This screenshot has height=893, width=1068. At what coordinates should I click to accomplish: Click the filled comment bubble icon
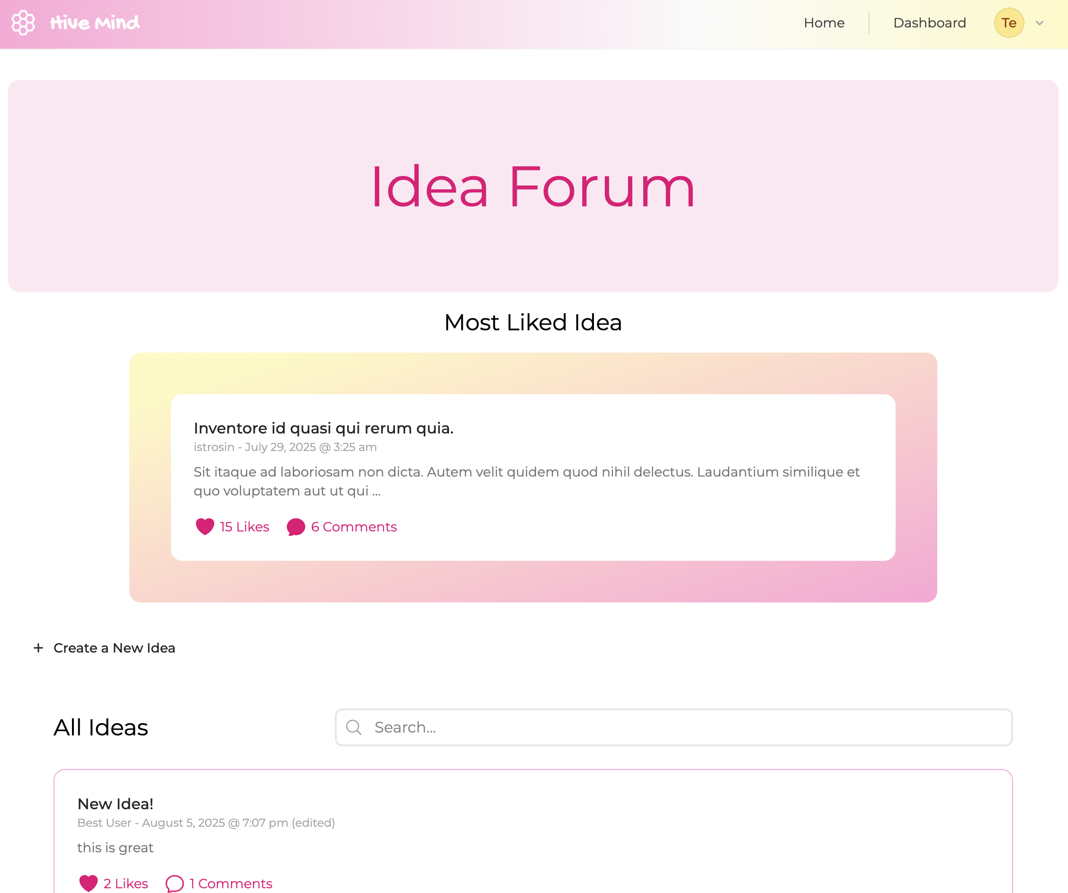(x=296, y=527)
